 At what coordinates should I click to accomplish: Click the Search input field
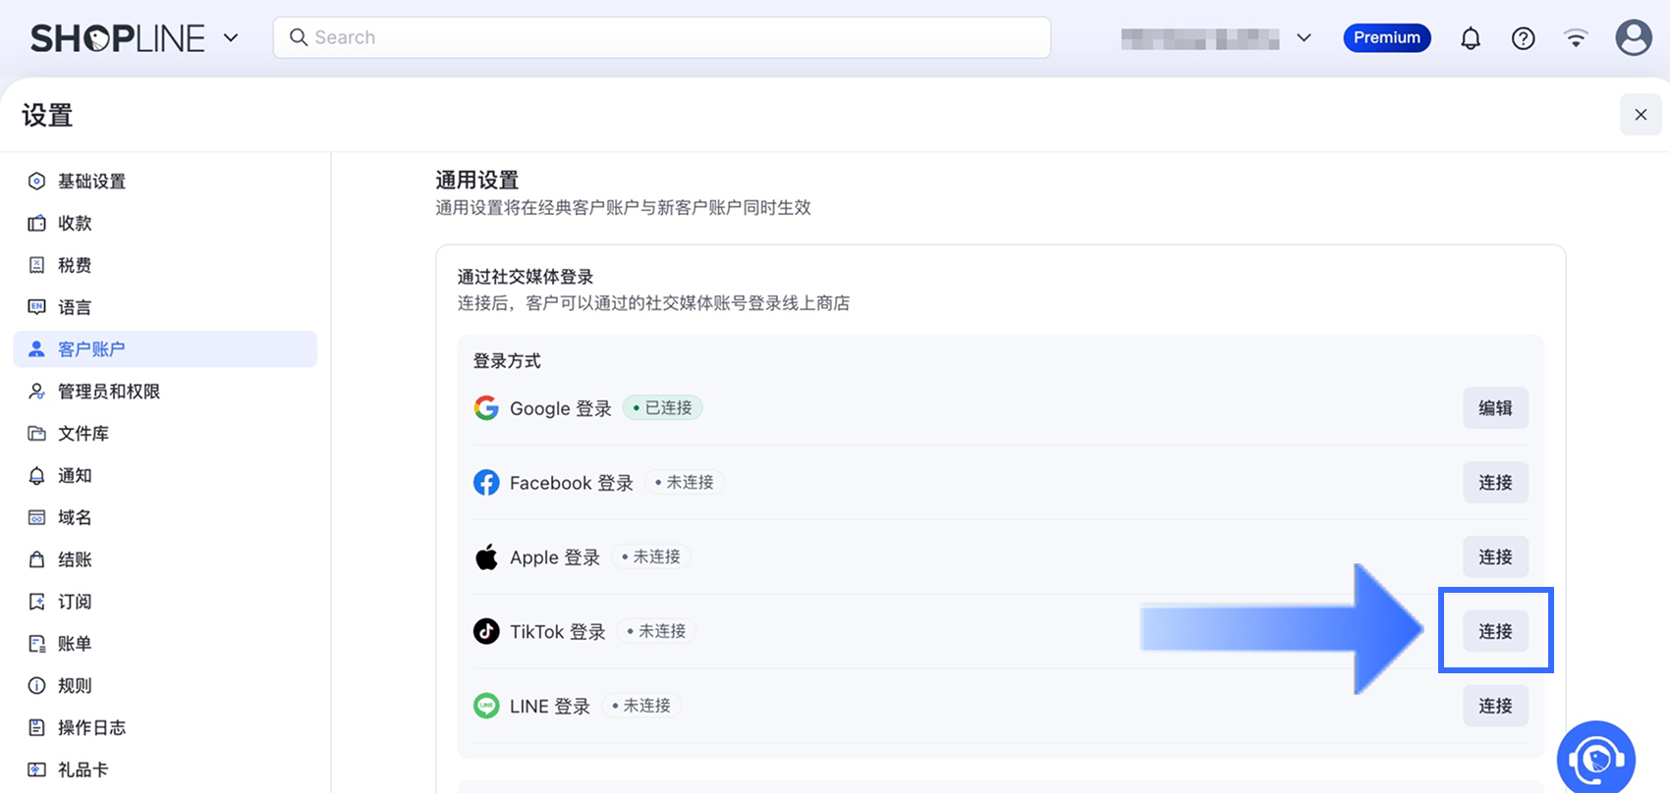[x=662, y=37]
